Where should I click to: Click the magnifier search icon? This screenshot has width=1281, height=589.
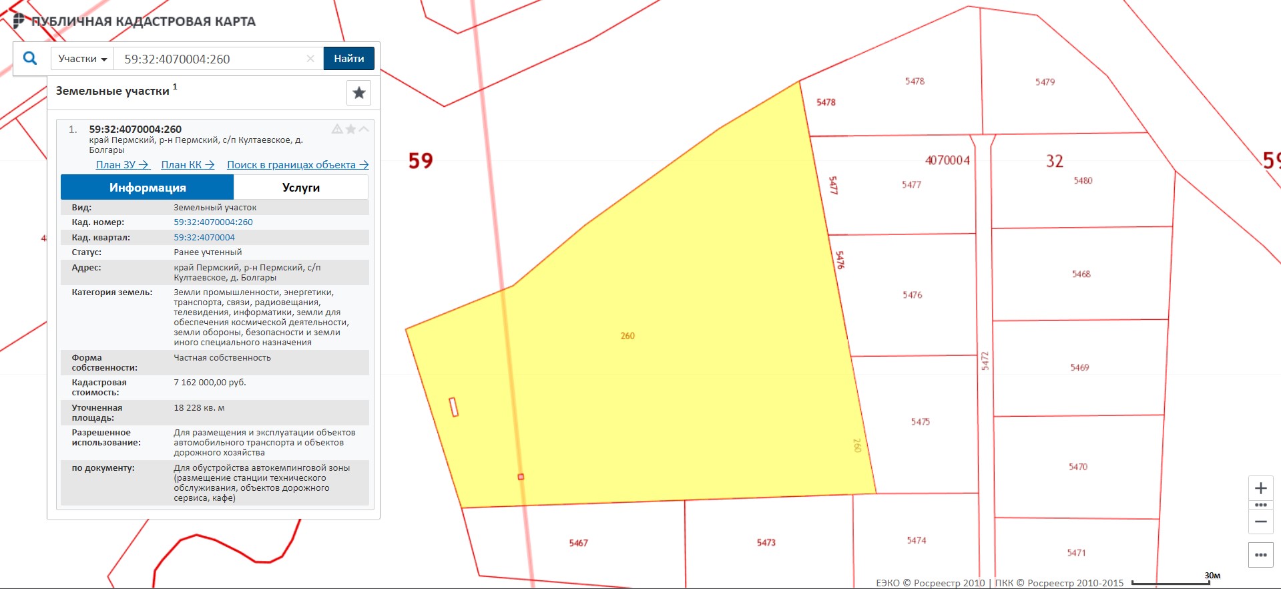[x=30, y=59]
